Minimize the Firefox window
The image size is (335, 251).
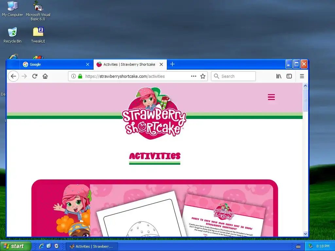[289, 64]
